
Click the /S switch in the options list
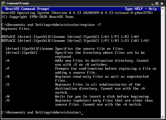click(x=7, y=84)
